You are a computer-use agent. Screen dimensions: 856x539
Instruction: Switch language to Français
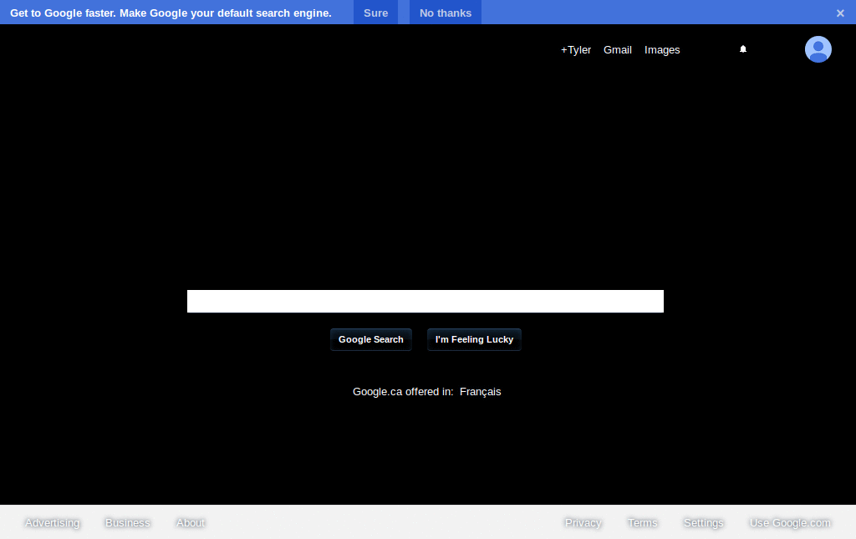point(480,392)
